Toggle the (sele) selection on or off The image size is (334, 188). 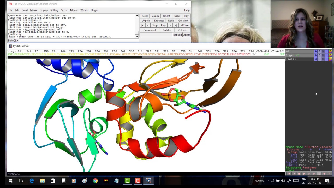(299, 59)
